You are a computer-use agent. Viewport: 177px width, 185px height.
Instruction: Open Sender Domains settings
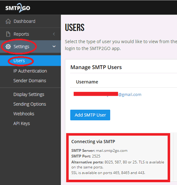point(30,81)
